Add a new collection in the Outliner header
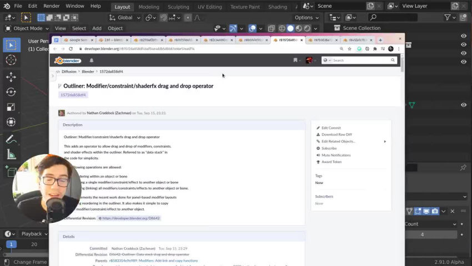 click(463, 18)
